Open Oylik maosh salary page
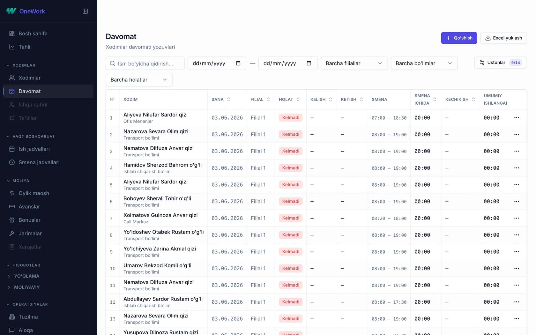 coord(48,193)
